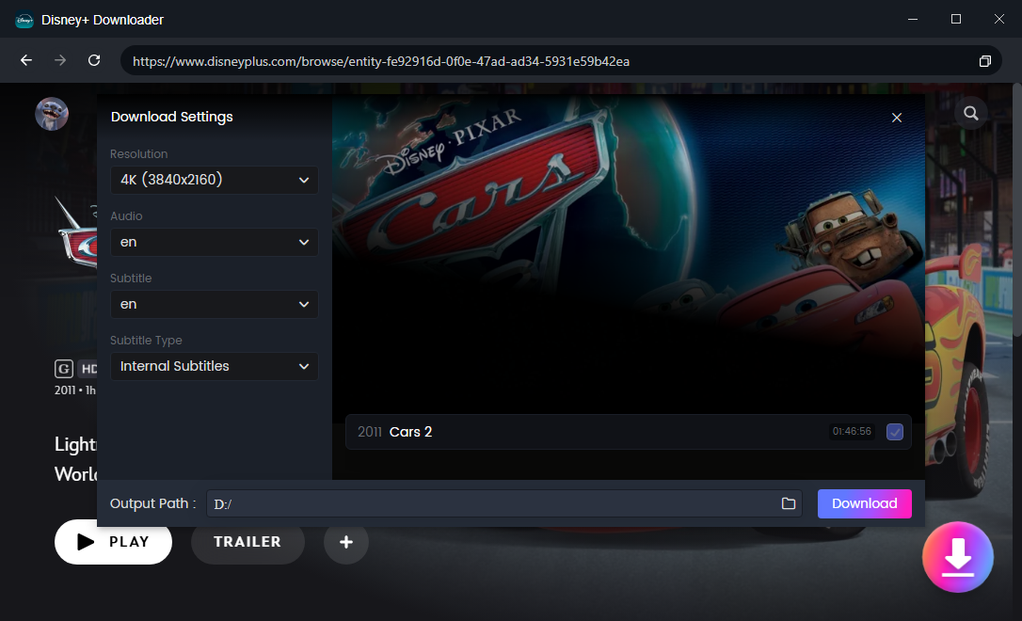Click the PLAY button
1022x621 pixels.
click(114, 542)
